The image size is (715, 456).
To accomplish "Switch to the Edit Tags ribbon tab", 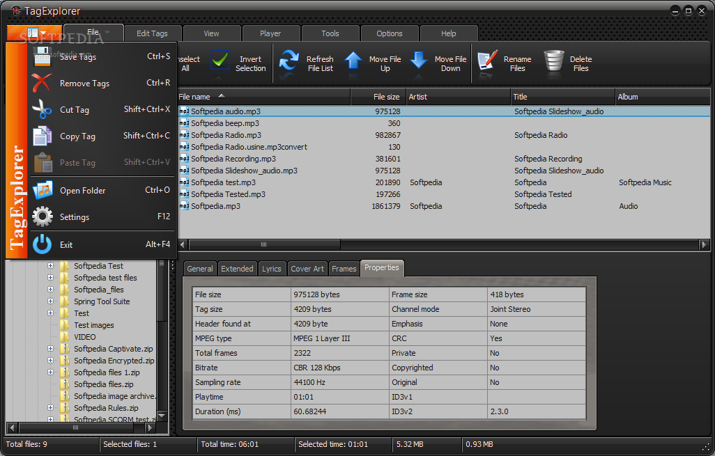I will [x=153, y=33].
